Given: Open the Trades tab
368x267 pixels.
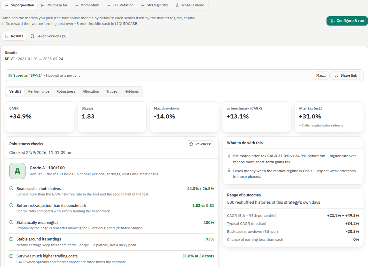Looking at the screenshot, I should (112, 92).
